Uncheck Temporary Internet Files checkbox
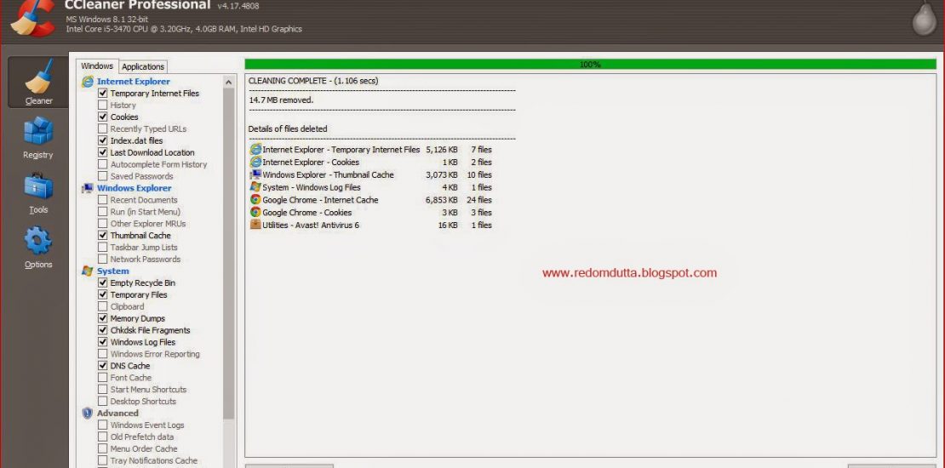 click(x=103, y=94)
